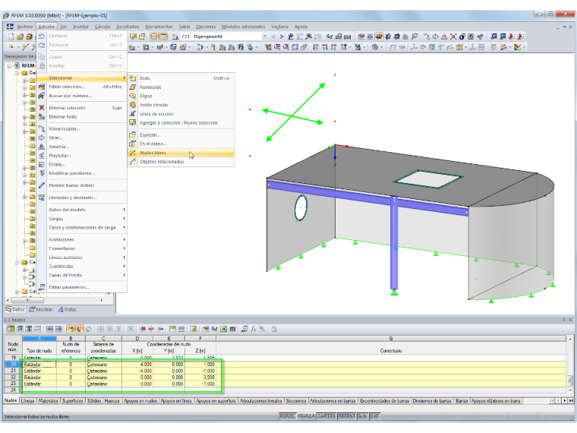The width and height of the screenshot is (577, 433).
Task: Click the Z-axis view icon in toolbar
Action: pos(333,47)
